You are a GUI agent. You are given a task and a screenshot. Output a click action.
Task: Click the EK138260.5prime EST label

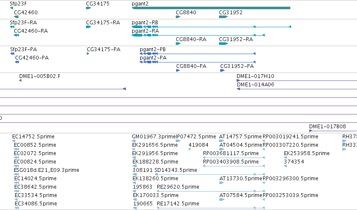point(155,179)
